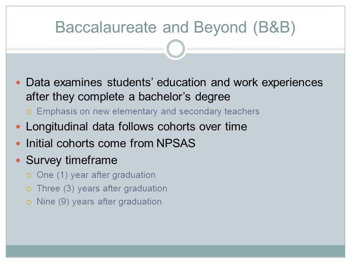
Task: Click the yellow ring bullet before One (1) year
Action: (x=29, y=176)
